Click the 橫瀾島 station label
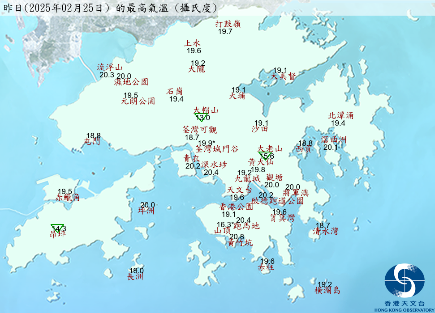The height and width of the screenshot is (313, 435). 327,291
